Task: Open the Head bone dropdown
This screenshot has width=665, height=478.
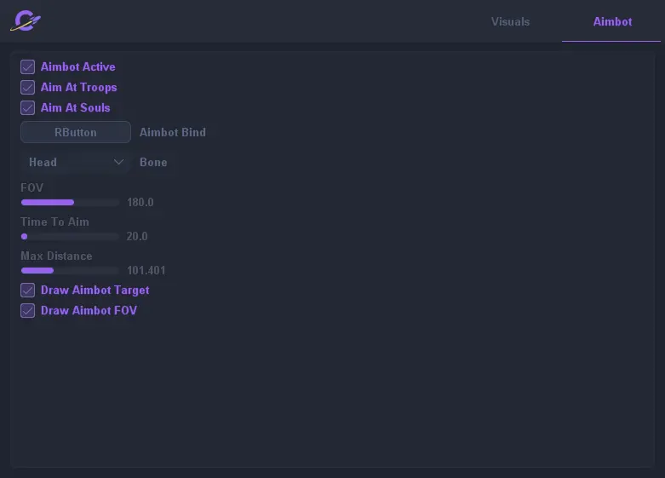Action: coord(76,162)
